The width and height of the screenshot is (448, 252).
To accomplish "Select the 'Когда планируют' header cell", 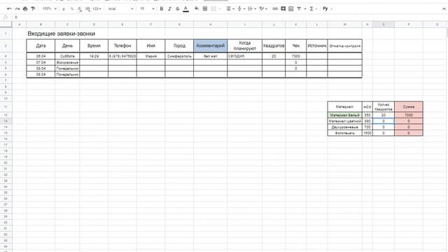I will tap(244, 45).
